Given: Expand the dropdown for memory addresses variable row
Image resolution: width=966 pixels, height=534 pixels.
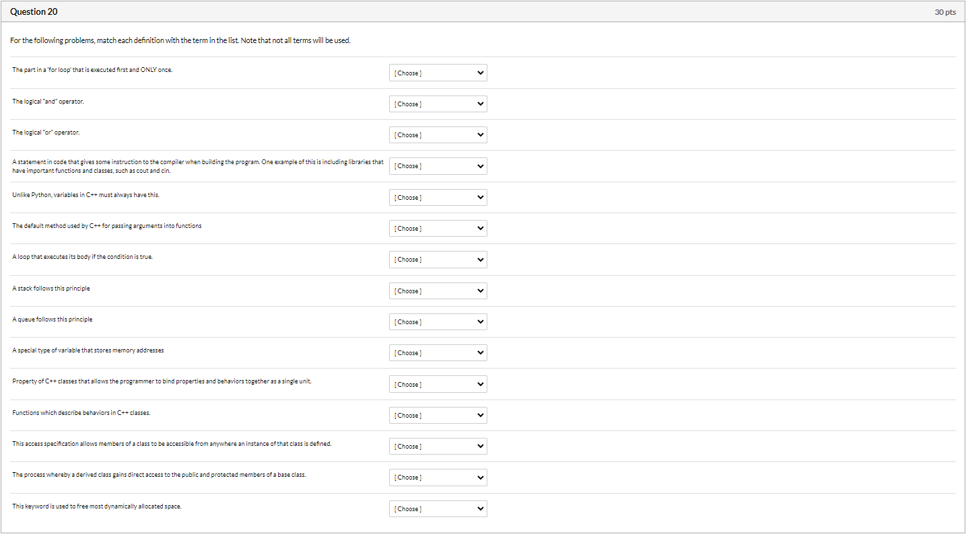Looking at the screenshot, I should click(x=438, y=353).
